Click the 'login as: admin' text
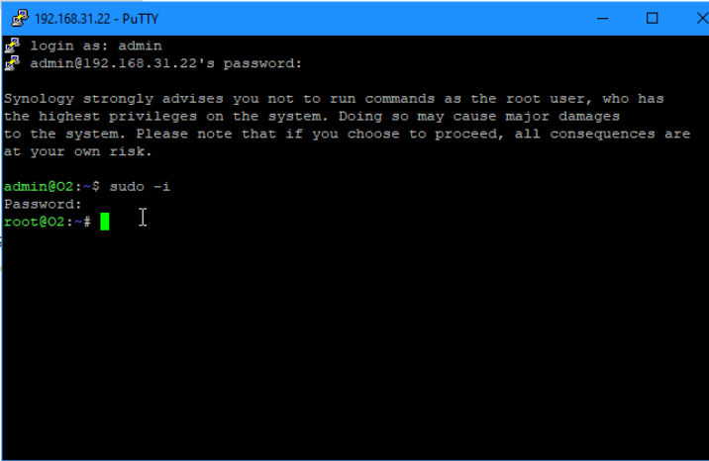Screen dimensions: 709x461 point(96,46)
